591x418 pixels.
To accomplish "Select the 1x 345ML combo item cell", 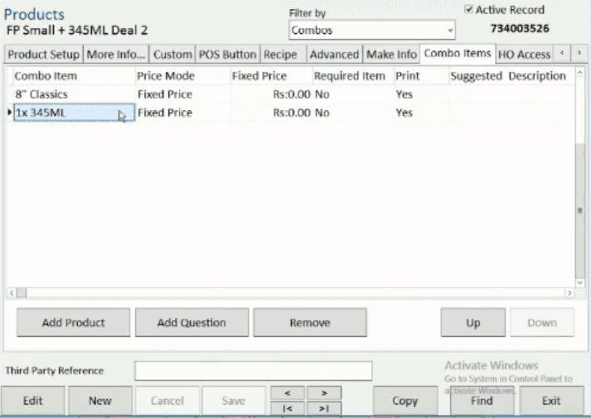I will pyautogui.click(x=74, y=113).
